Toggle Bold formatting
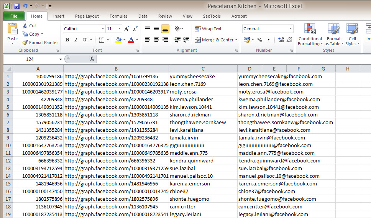This screenshot has height=218, width=371. tap(67, 40)
